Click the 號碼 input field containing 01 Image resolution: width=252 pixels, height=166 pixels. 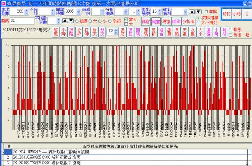[x=22, y=21]
